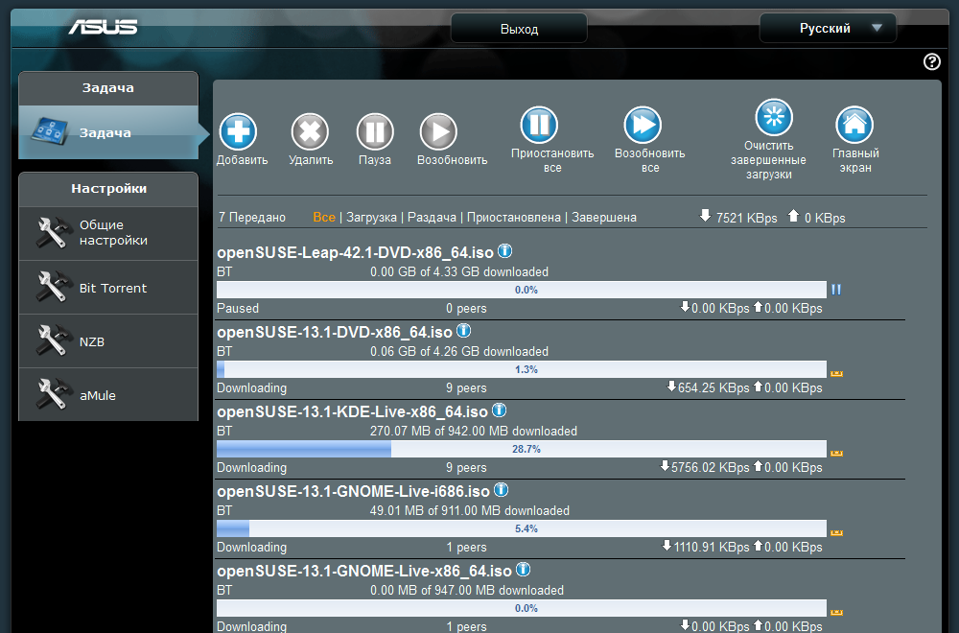The height and width of the screenshot is (633, 959).
Task: Click the Добавить (add task) plus icon
Action: [238, 131]
